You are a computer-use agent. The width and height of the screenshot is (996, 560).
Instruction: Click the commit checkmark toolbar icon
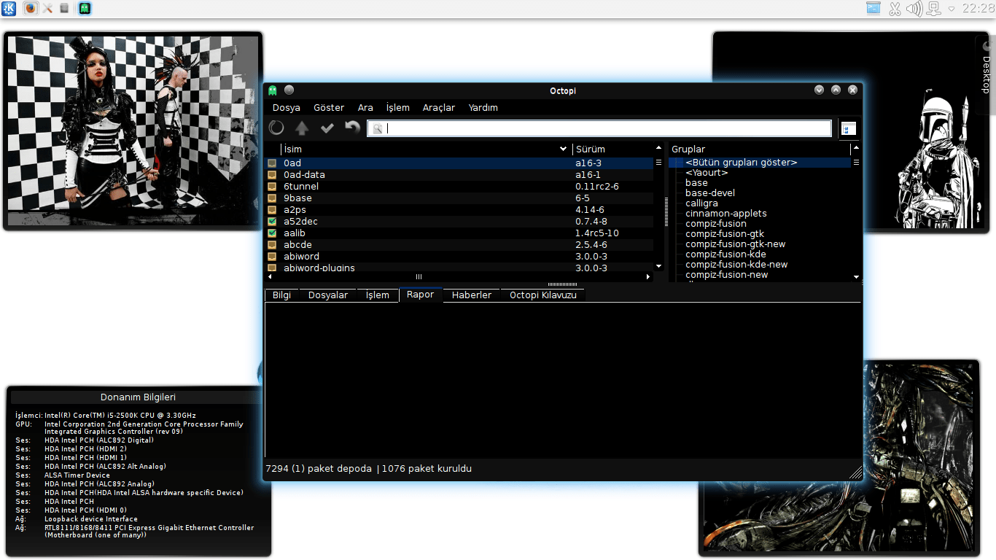click(x=327, y=128)
